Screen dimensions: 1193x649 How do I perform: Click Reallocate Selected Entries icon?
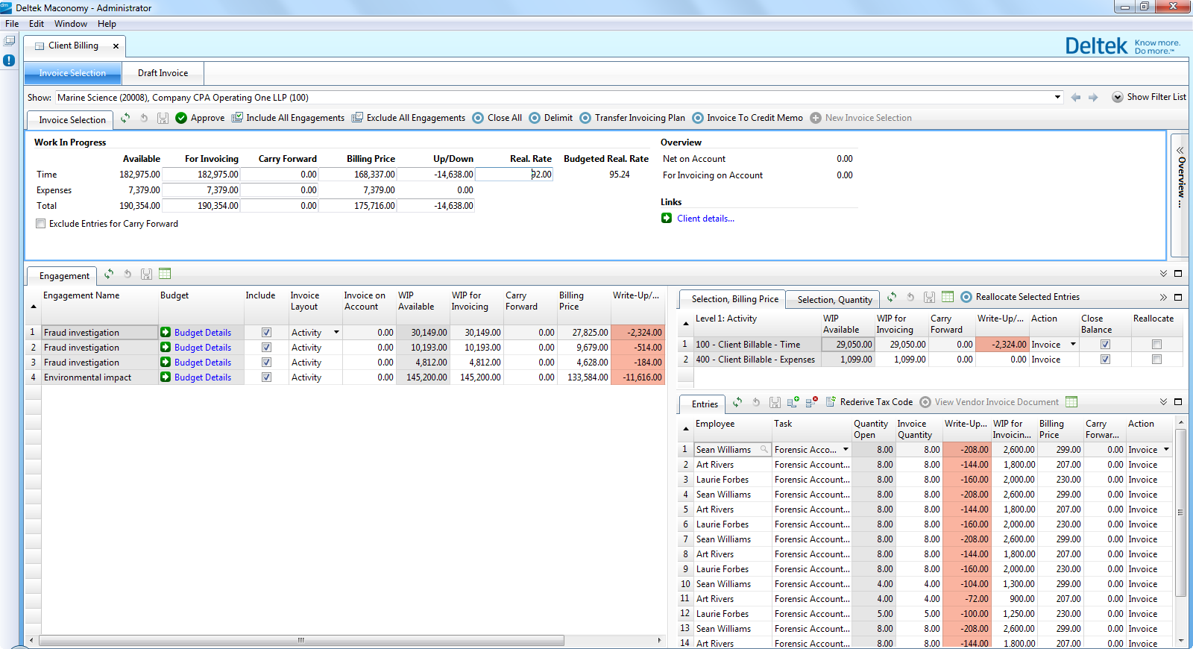click(966, 297)
